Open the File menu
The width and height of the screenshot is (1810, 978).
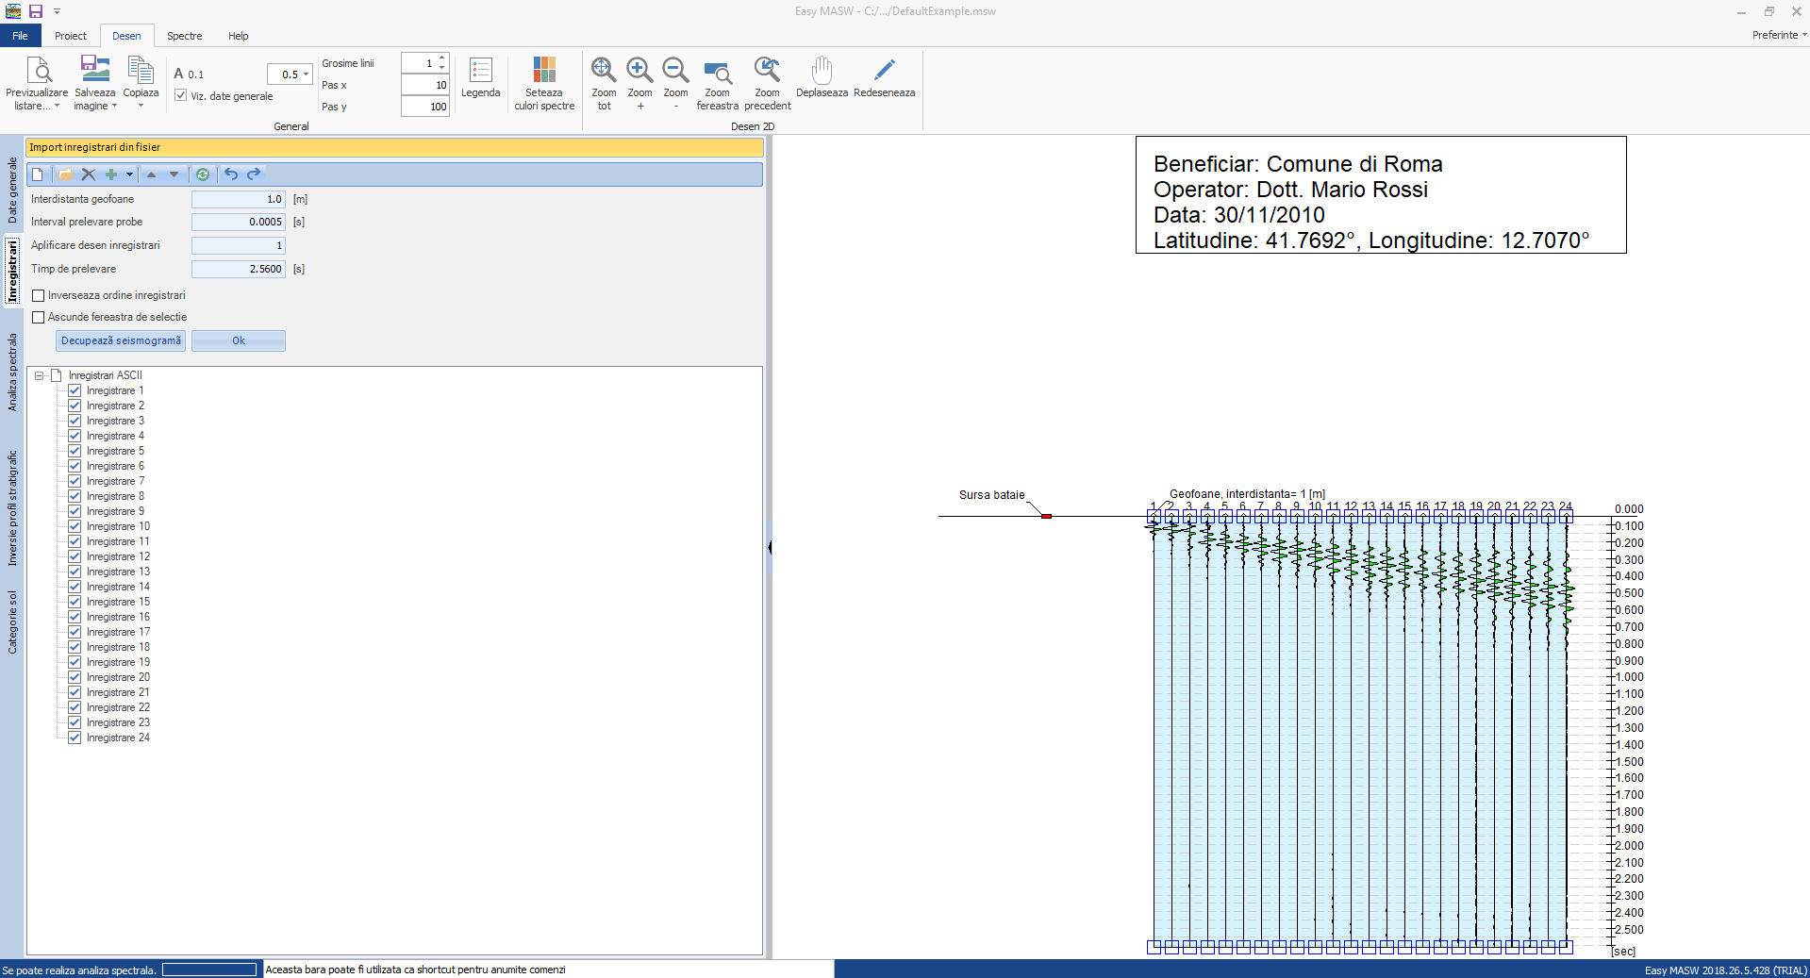(x=20, y=36)
